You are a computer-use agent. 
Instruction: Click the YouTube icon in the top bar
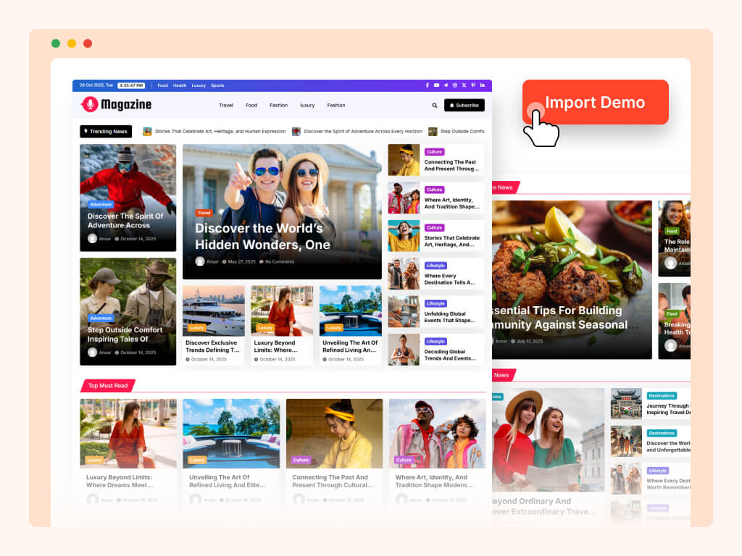[436, 85]
